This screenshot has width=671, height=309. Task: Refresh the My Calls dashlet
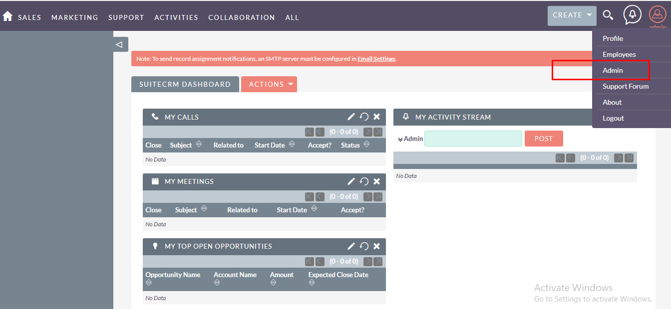point(364,117)
